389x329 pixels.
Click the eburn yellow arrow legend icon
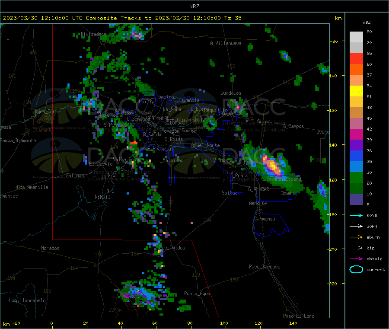356,237
